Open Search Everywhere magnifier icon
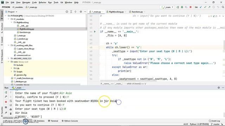This screenshot has width=225, height=126. click(223, 7)
